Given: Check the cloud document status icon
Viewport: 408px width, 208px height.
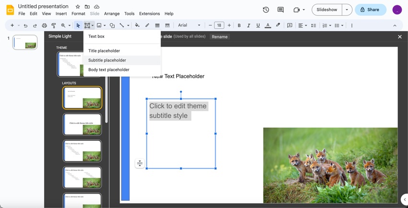Looking at the screenshot, I should point(96,7).
